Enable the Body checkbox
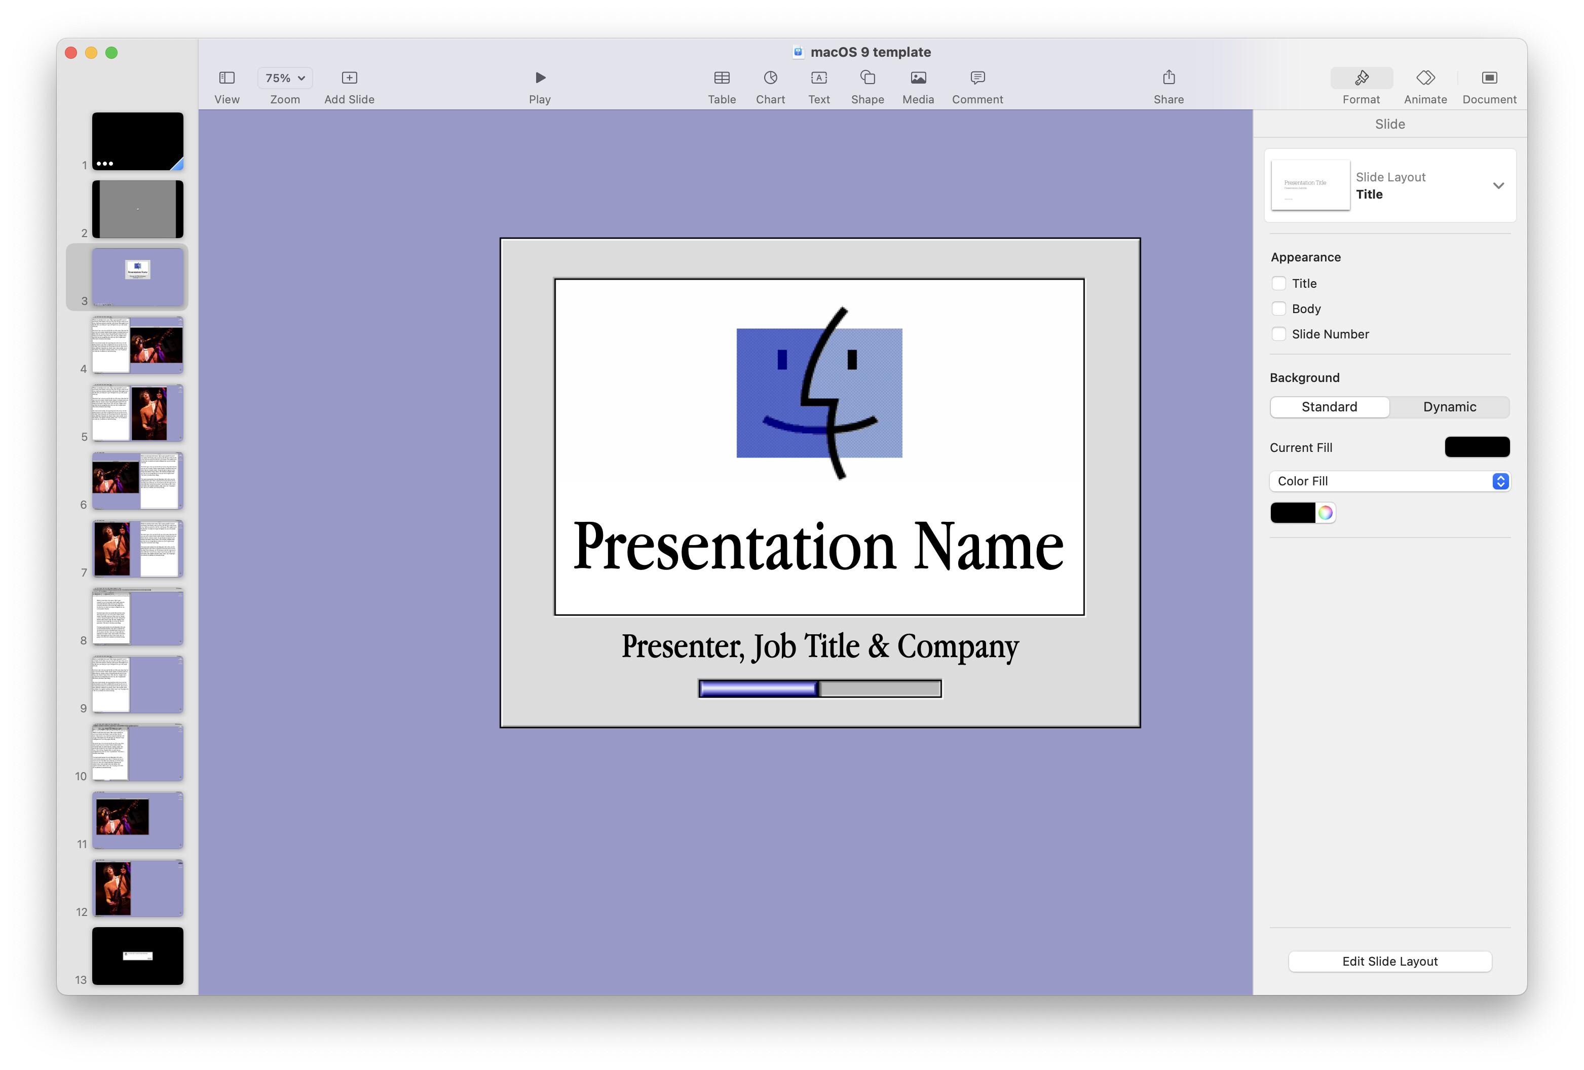The image size is (1584, 1070). (1278, 309)
